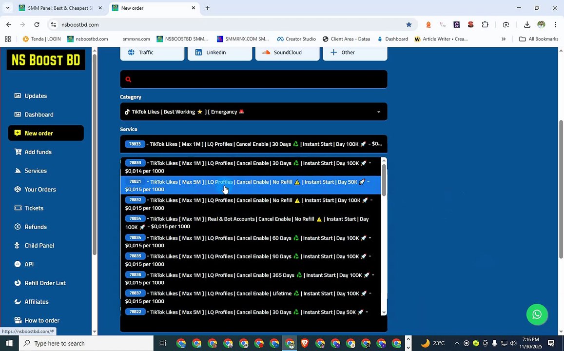Launch Brave browser from taskbar

coord(305,343)
